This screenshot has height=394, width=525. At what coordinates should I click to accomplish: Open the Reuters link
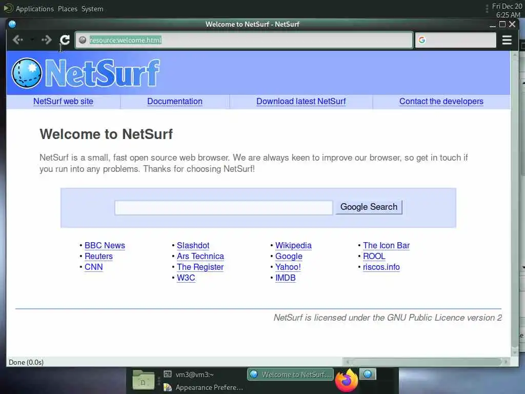click(x=98, y=256)
